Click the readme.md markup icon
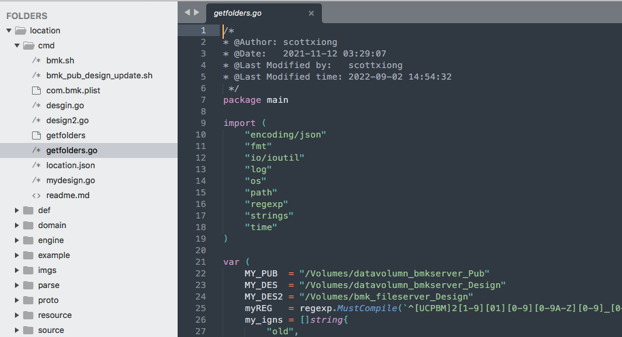Image resolution: width=622 pixels, height=337 pixels. coord(36,195)
